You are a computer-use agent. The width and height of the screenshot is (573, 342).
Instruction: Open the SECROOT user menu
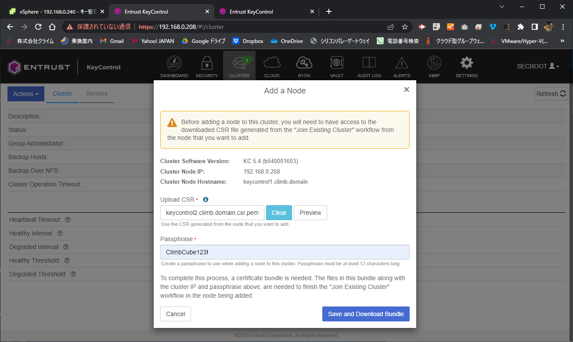coord(538,66)
